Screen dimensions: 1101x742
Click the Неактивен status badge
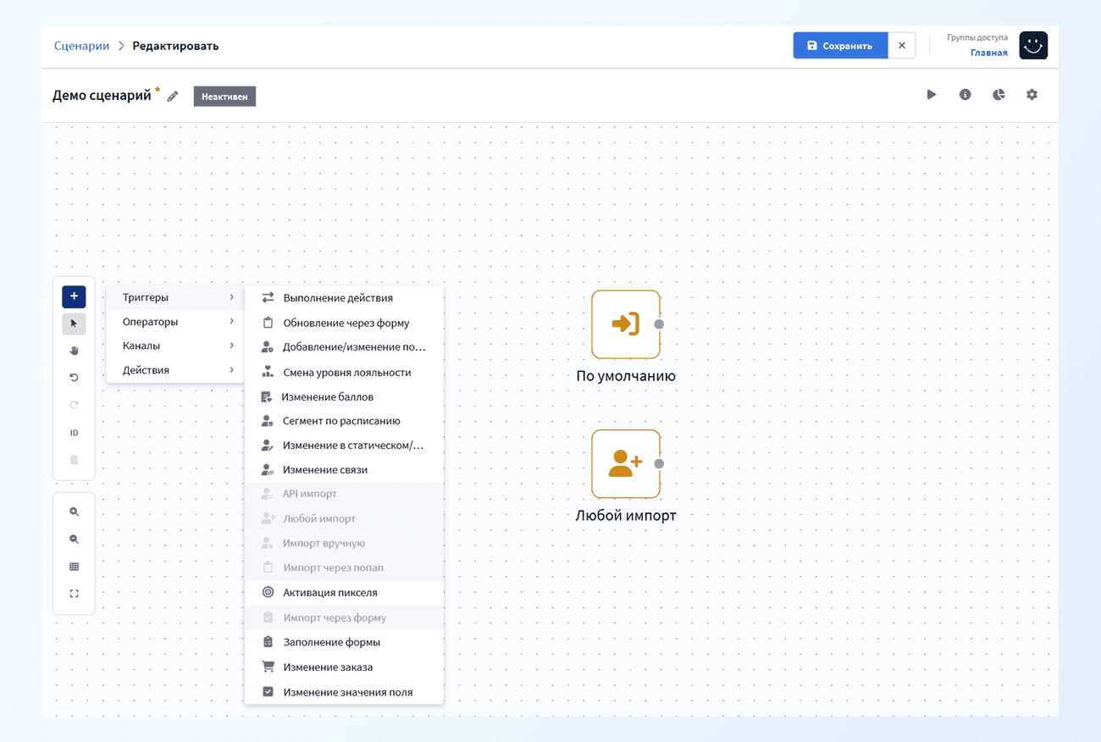(x=224, y=97)
